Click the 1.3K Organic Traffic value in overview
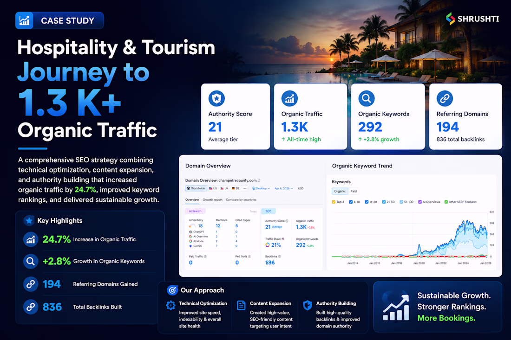 (x=301, y=227)
